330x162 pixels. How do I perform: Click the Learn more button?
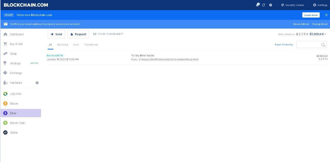(x=311, y=15)
